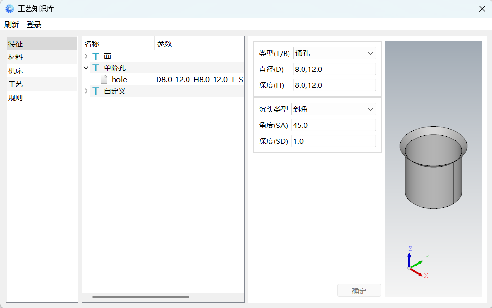Screen dimensions: 492x308
Task: Open the 沉头类型 dropdown
Action: pyautogui.click(x=333, y=110)
